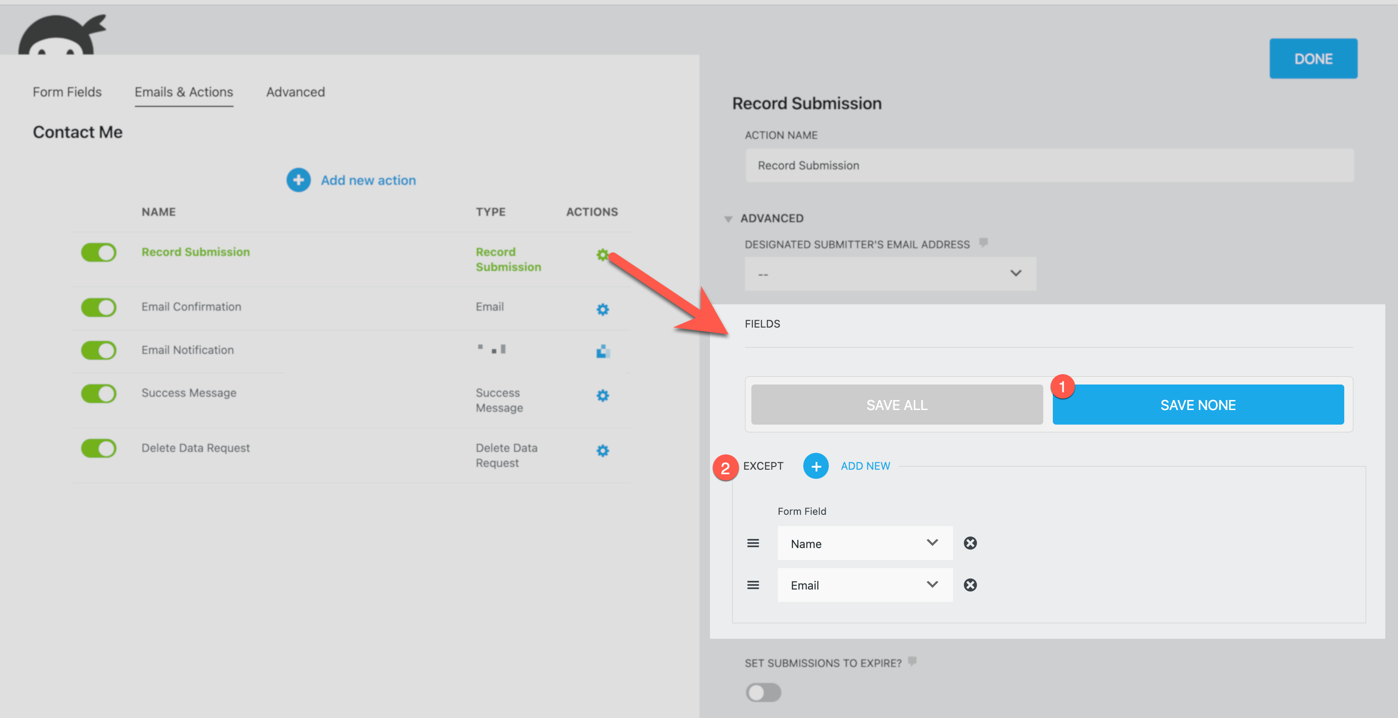The image size is (1398, 718).
Task: Turn off the Email Notification toggle
Action: [x=99, y=350]
